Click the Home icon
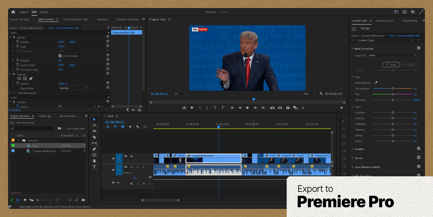Viewport: 433px width, 217px height. 13,12
